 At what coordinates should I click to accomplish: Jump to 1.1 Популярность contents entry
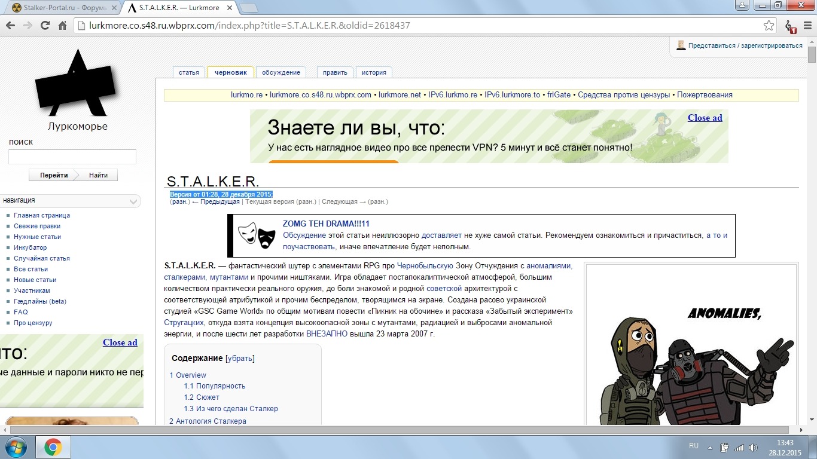(x=215, y=386)
